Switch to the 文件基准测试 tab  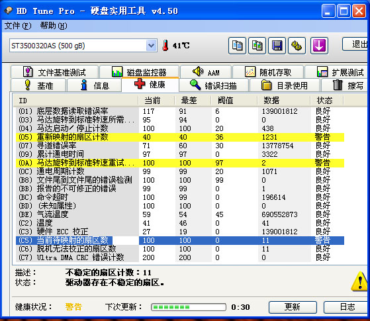tap(54, 72)
